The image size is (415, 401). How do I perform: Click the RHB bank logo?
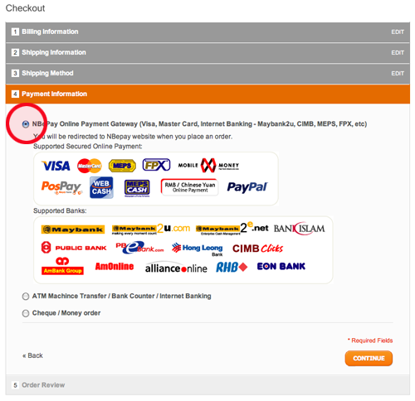pos(232,267)
